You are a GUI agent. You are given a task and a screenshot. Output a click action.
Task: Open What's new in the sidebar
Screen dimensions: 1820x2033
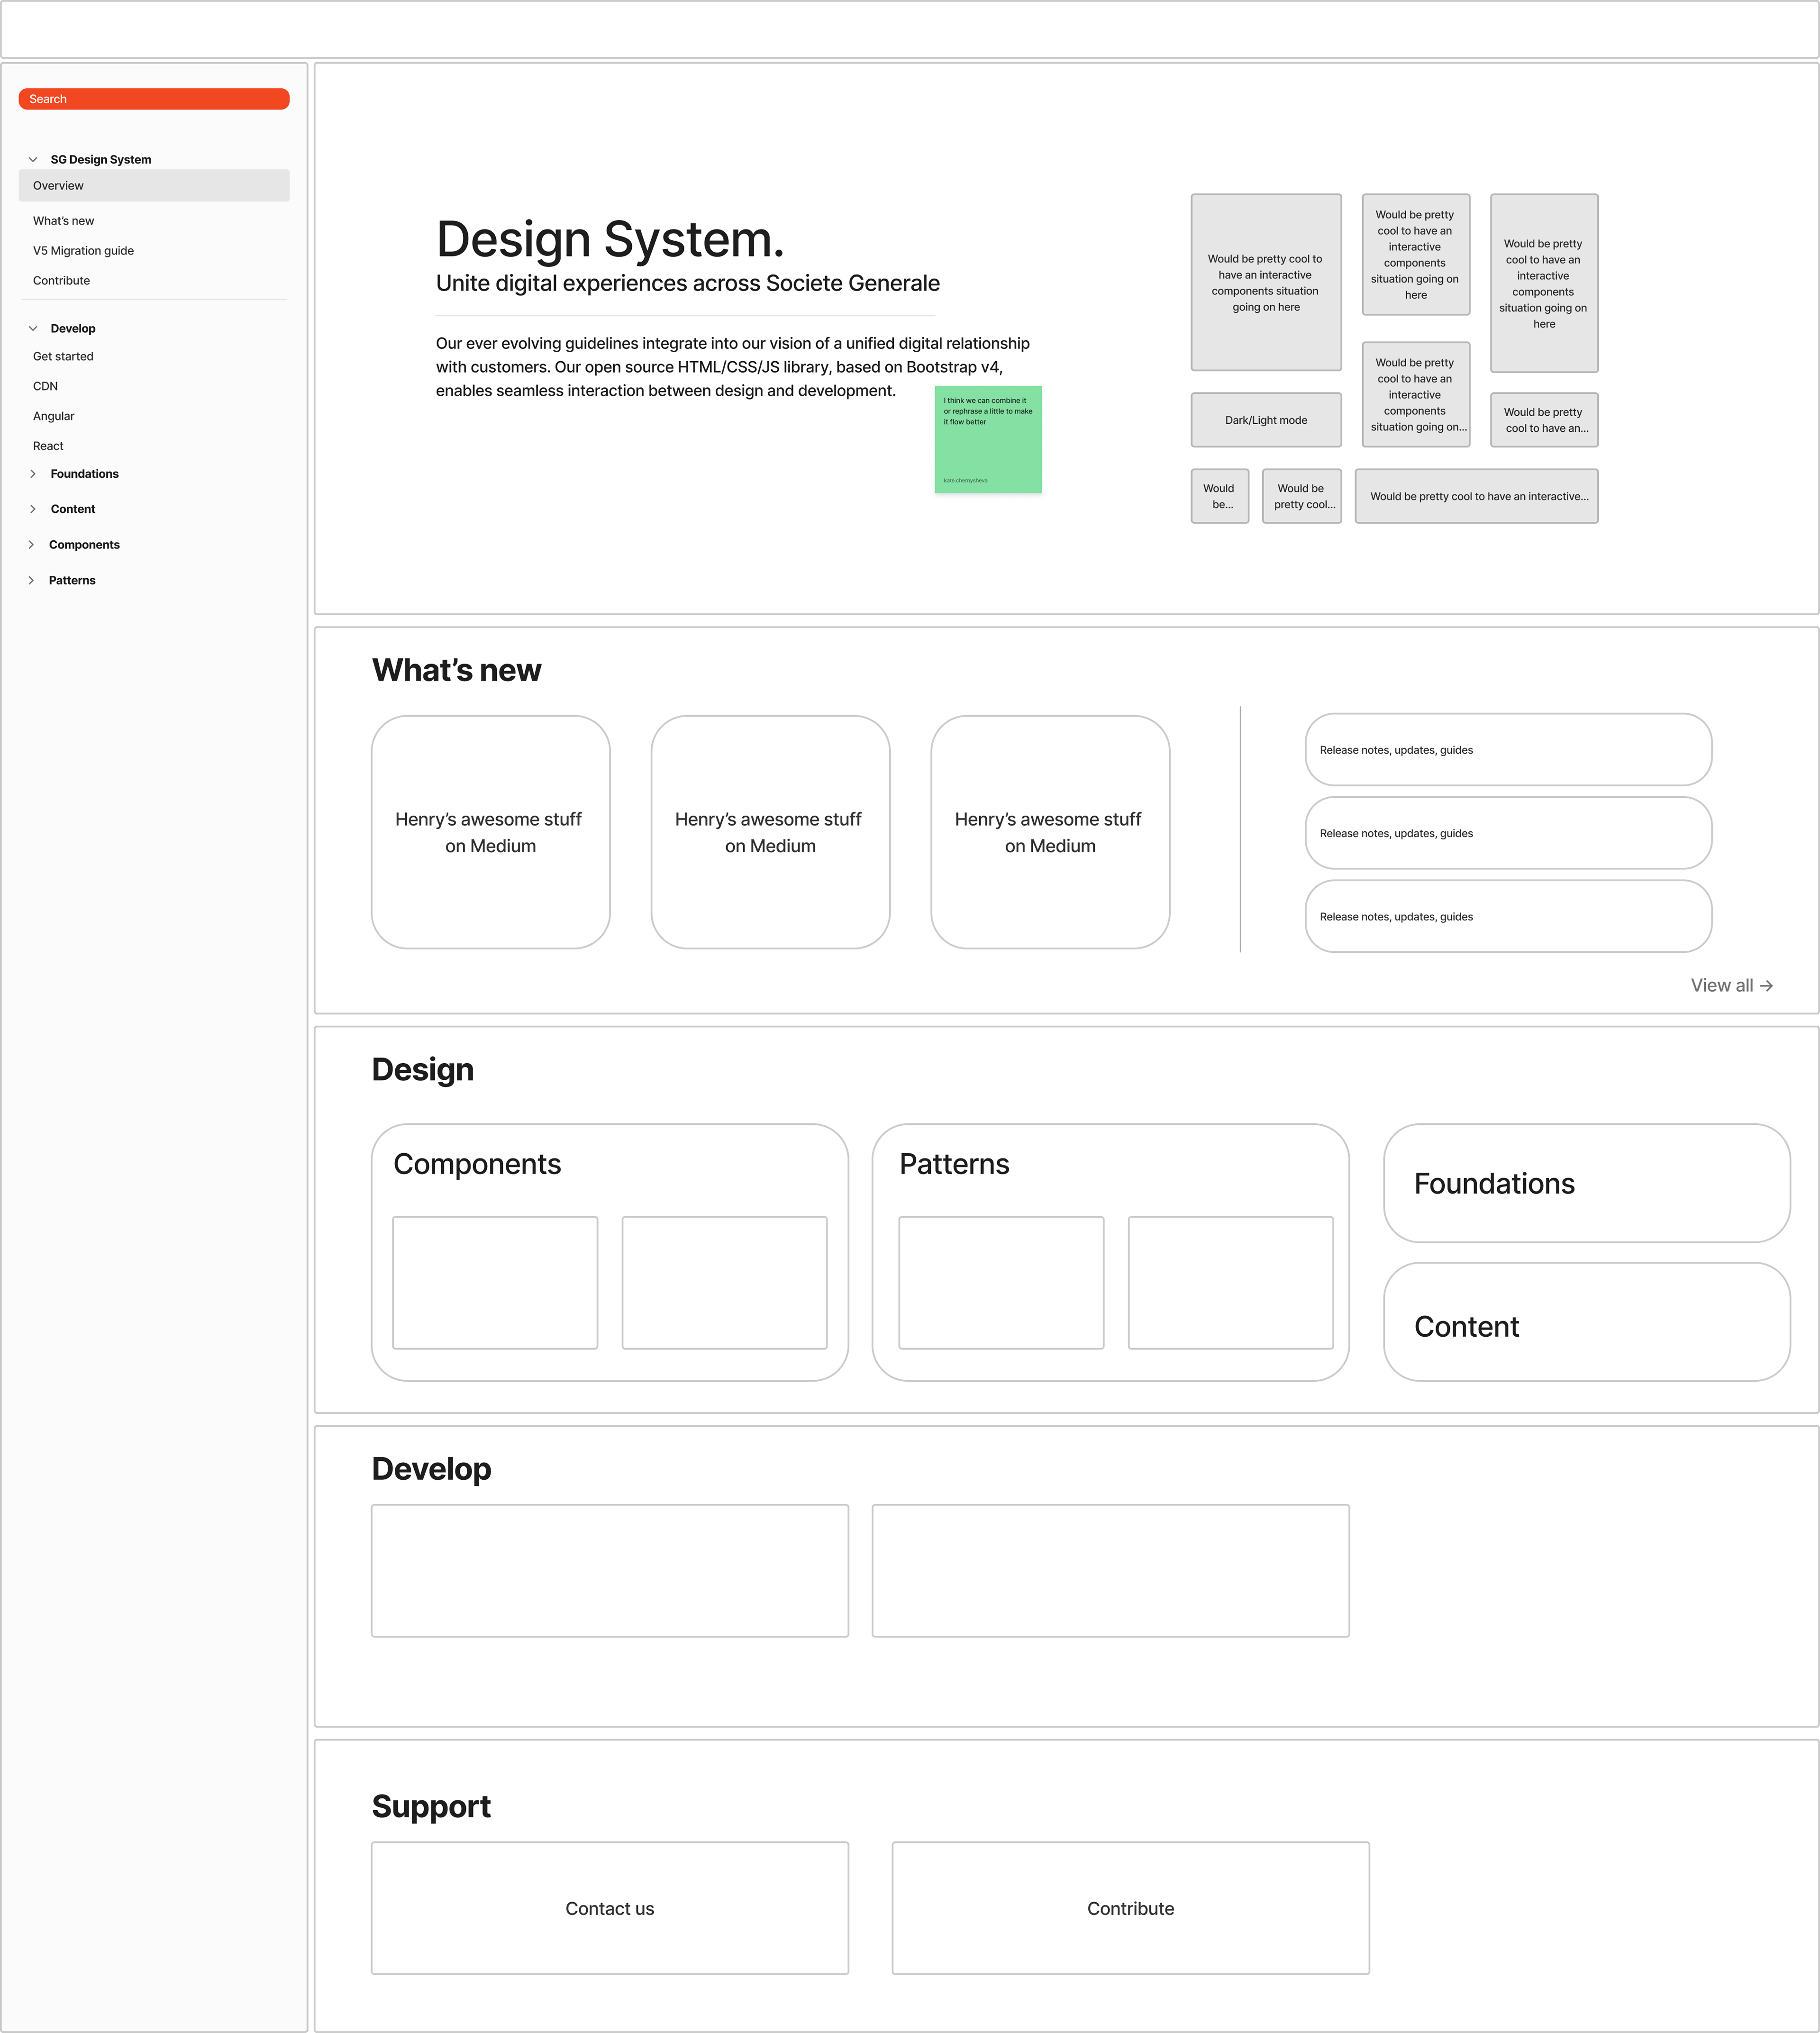point(64,221)
